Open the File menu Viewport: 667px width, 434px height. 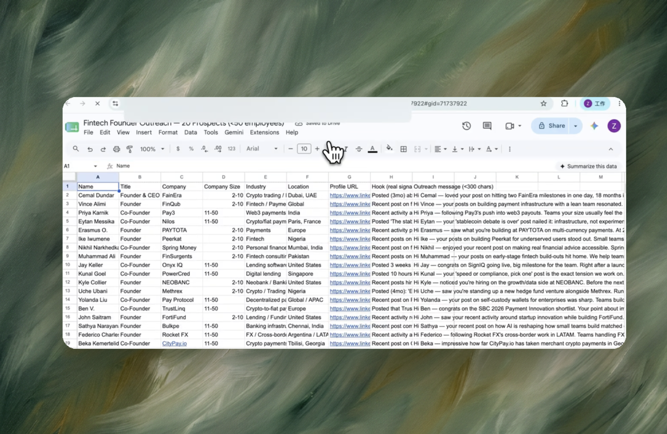tap(88, 132)
